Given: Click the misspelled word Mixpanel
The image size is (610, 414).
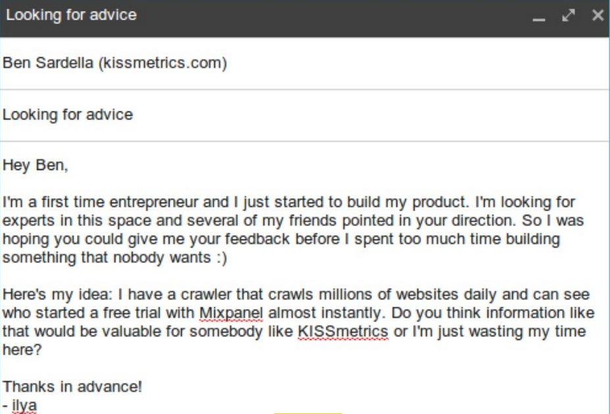Looking at the screenshot, I should [x=231, y=313].
